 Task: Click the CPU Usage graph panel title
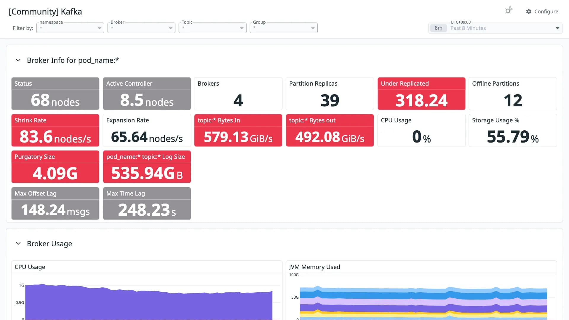click(x=30, y=267)
